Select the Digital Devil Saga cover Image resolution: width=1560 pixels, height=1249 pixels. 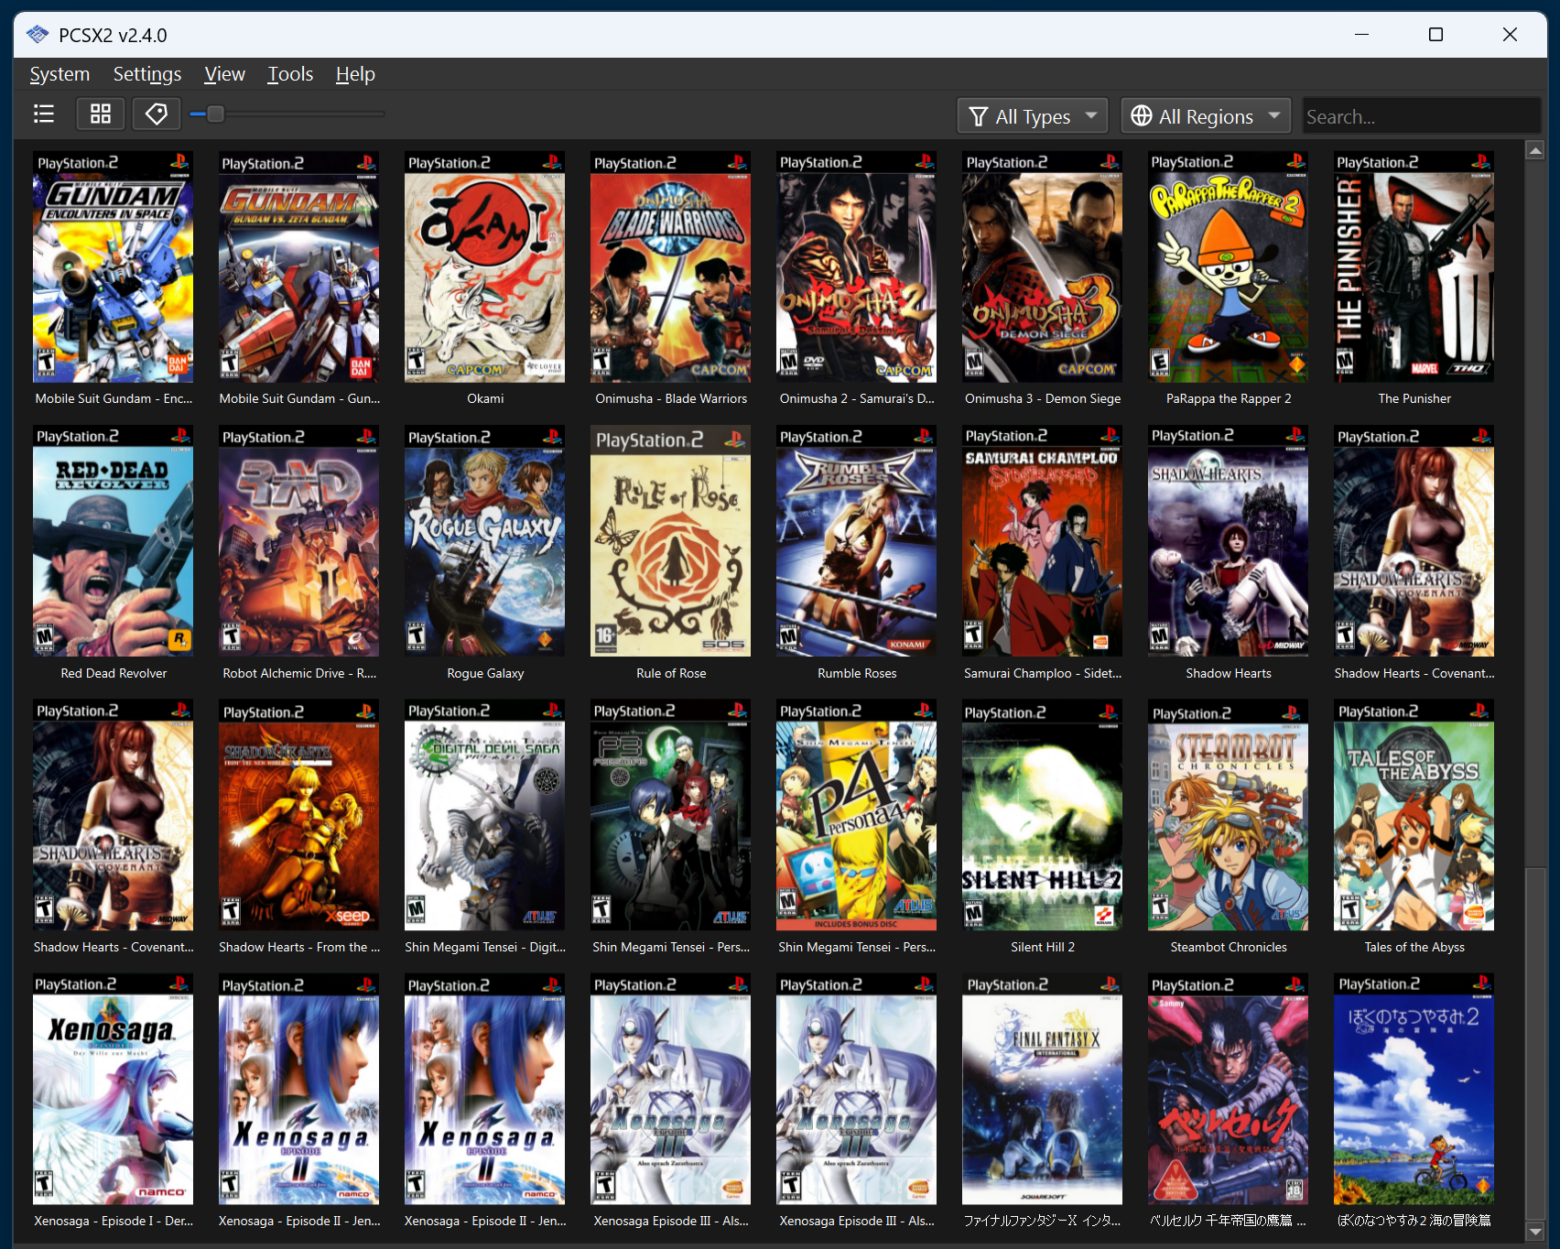(485, 815)
